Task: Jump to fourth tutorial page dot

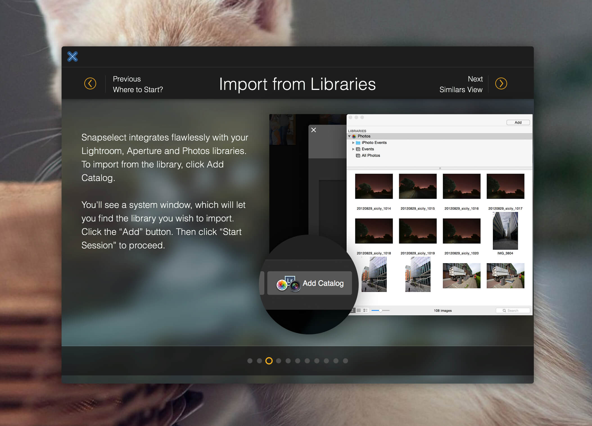Action: [279, 361]
